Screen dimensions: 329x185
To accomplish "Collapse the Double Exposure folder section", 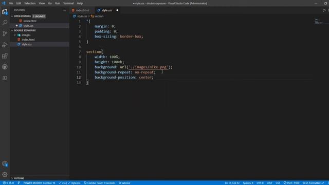I will [25, 30].
